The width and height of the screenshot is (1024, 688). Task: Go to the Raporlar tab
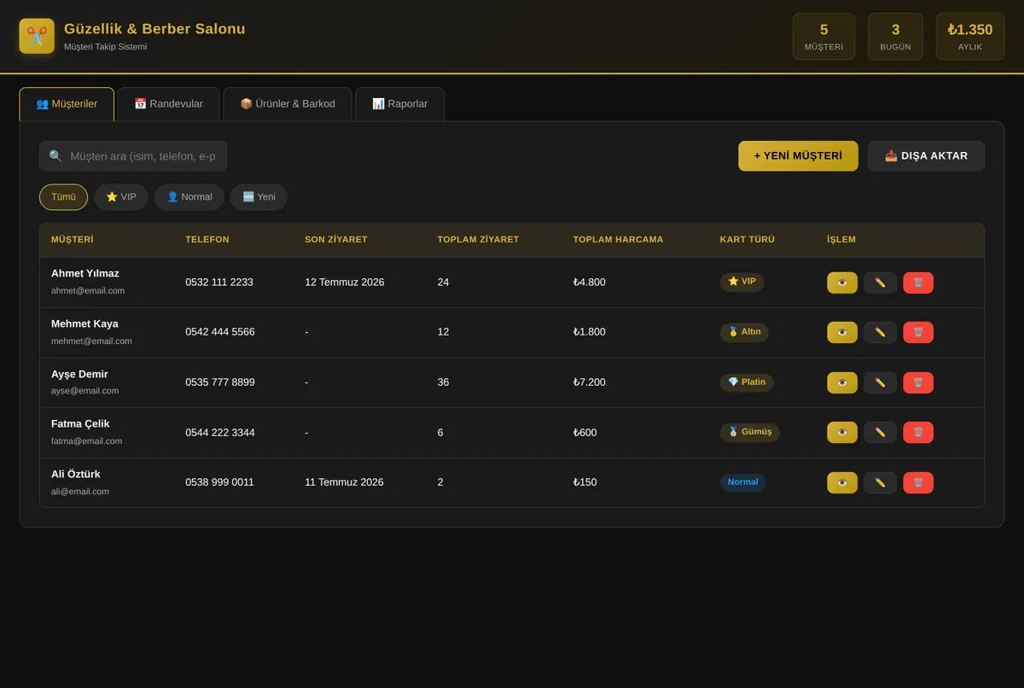pos(399,104)
